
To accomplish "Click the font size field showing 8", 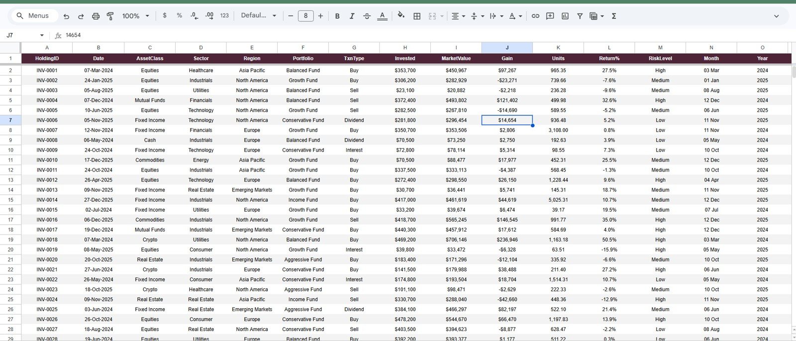I will [x=305, y=16].
